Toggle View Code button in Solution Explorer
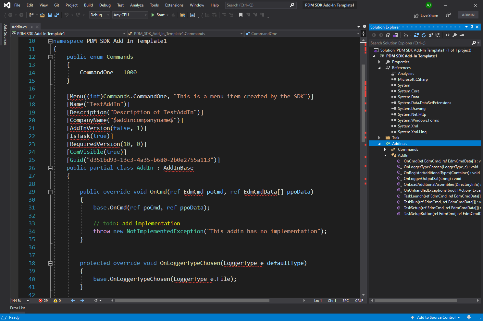 448,35
